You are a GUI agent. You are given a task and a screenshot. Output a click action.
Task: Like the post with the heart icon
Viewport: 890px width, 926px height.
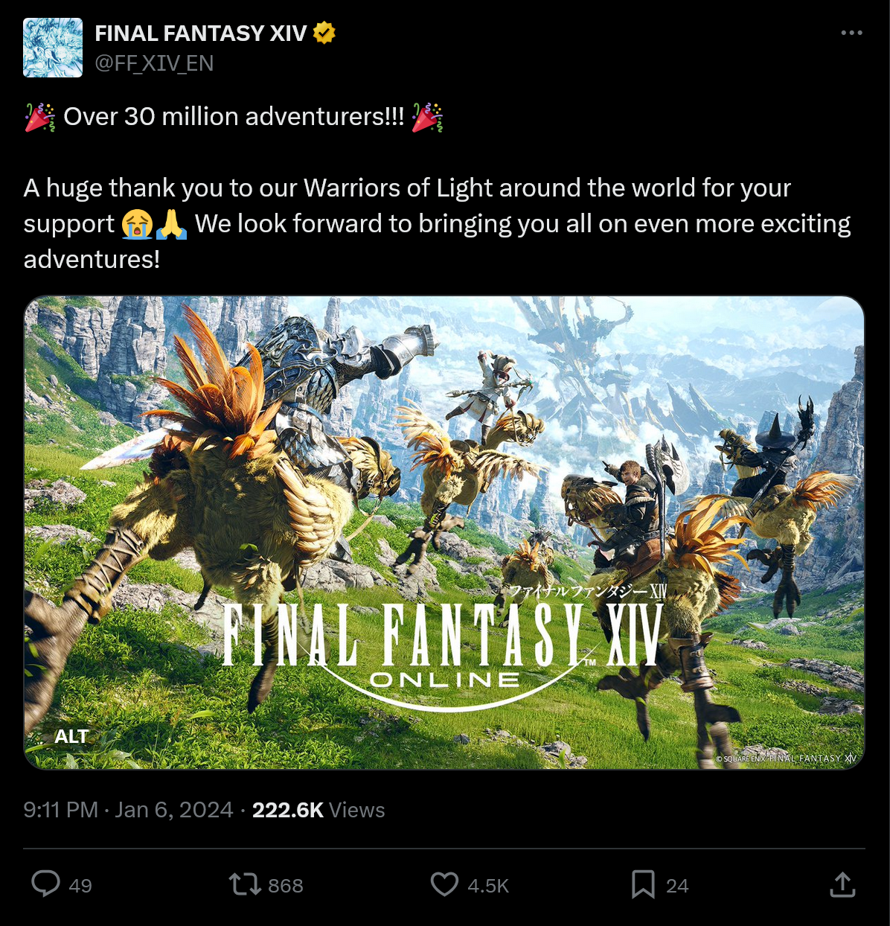click(x=444, y=884)
